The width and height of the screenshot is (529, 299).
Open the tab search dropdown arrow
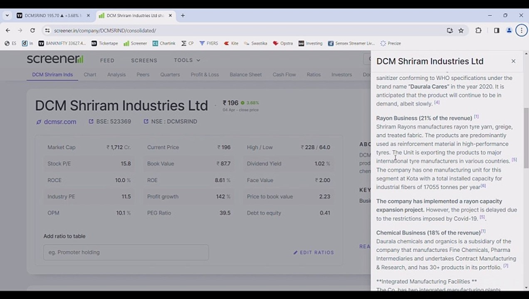coord(7,15)
